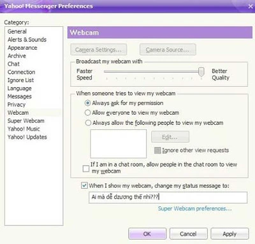Click the Edit button for allowed people

coord(170,137)
